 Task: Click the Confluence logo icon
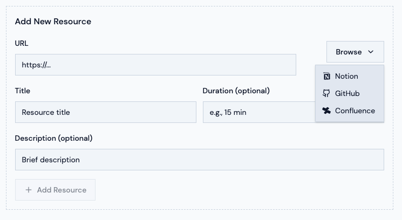(326, 111)
